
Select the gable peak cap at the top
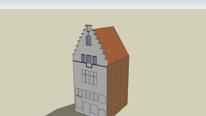89,28
